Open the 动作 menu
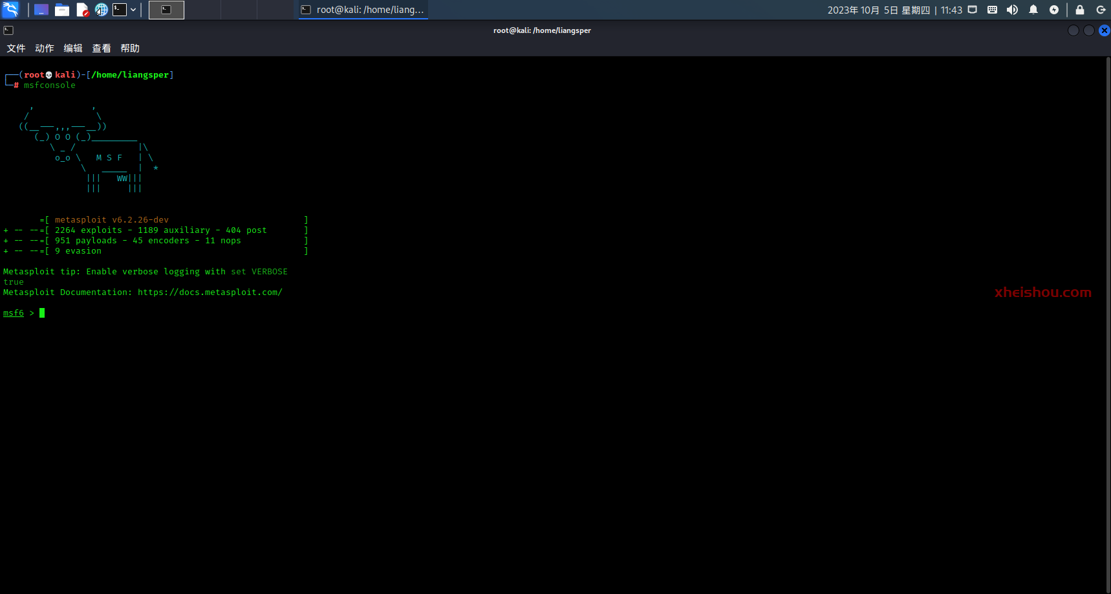 [45, 49]
